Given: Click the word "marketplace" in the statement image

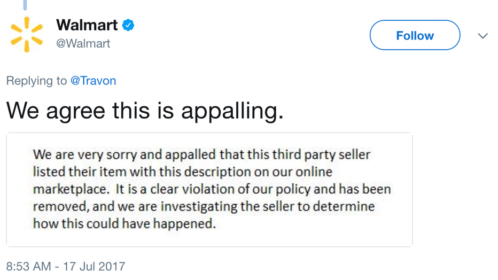Looking at the screenshot, I should pyautogui.click(x=71, y=190).
